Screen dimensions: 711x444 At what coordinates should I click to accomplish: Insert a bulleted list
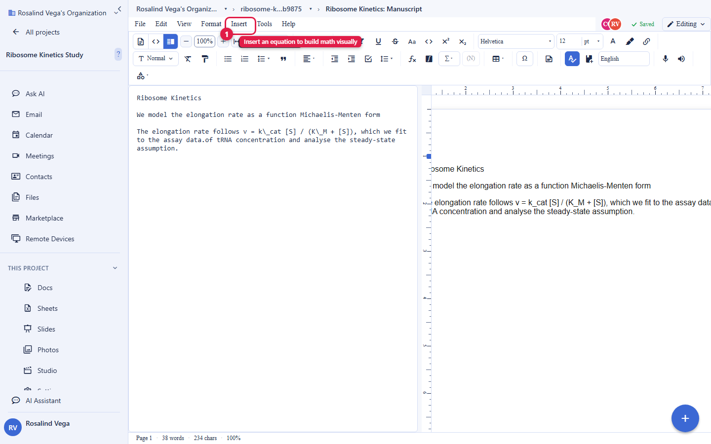[x=228, y=59]
